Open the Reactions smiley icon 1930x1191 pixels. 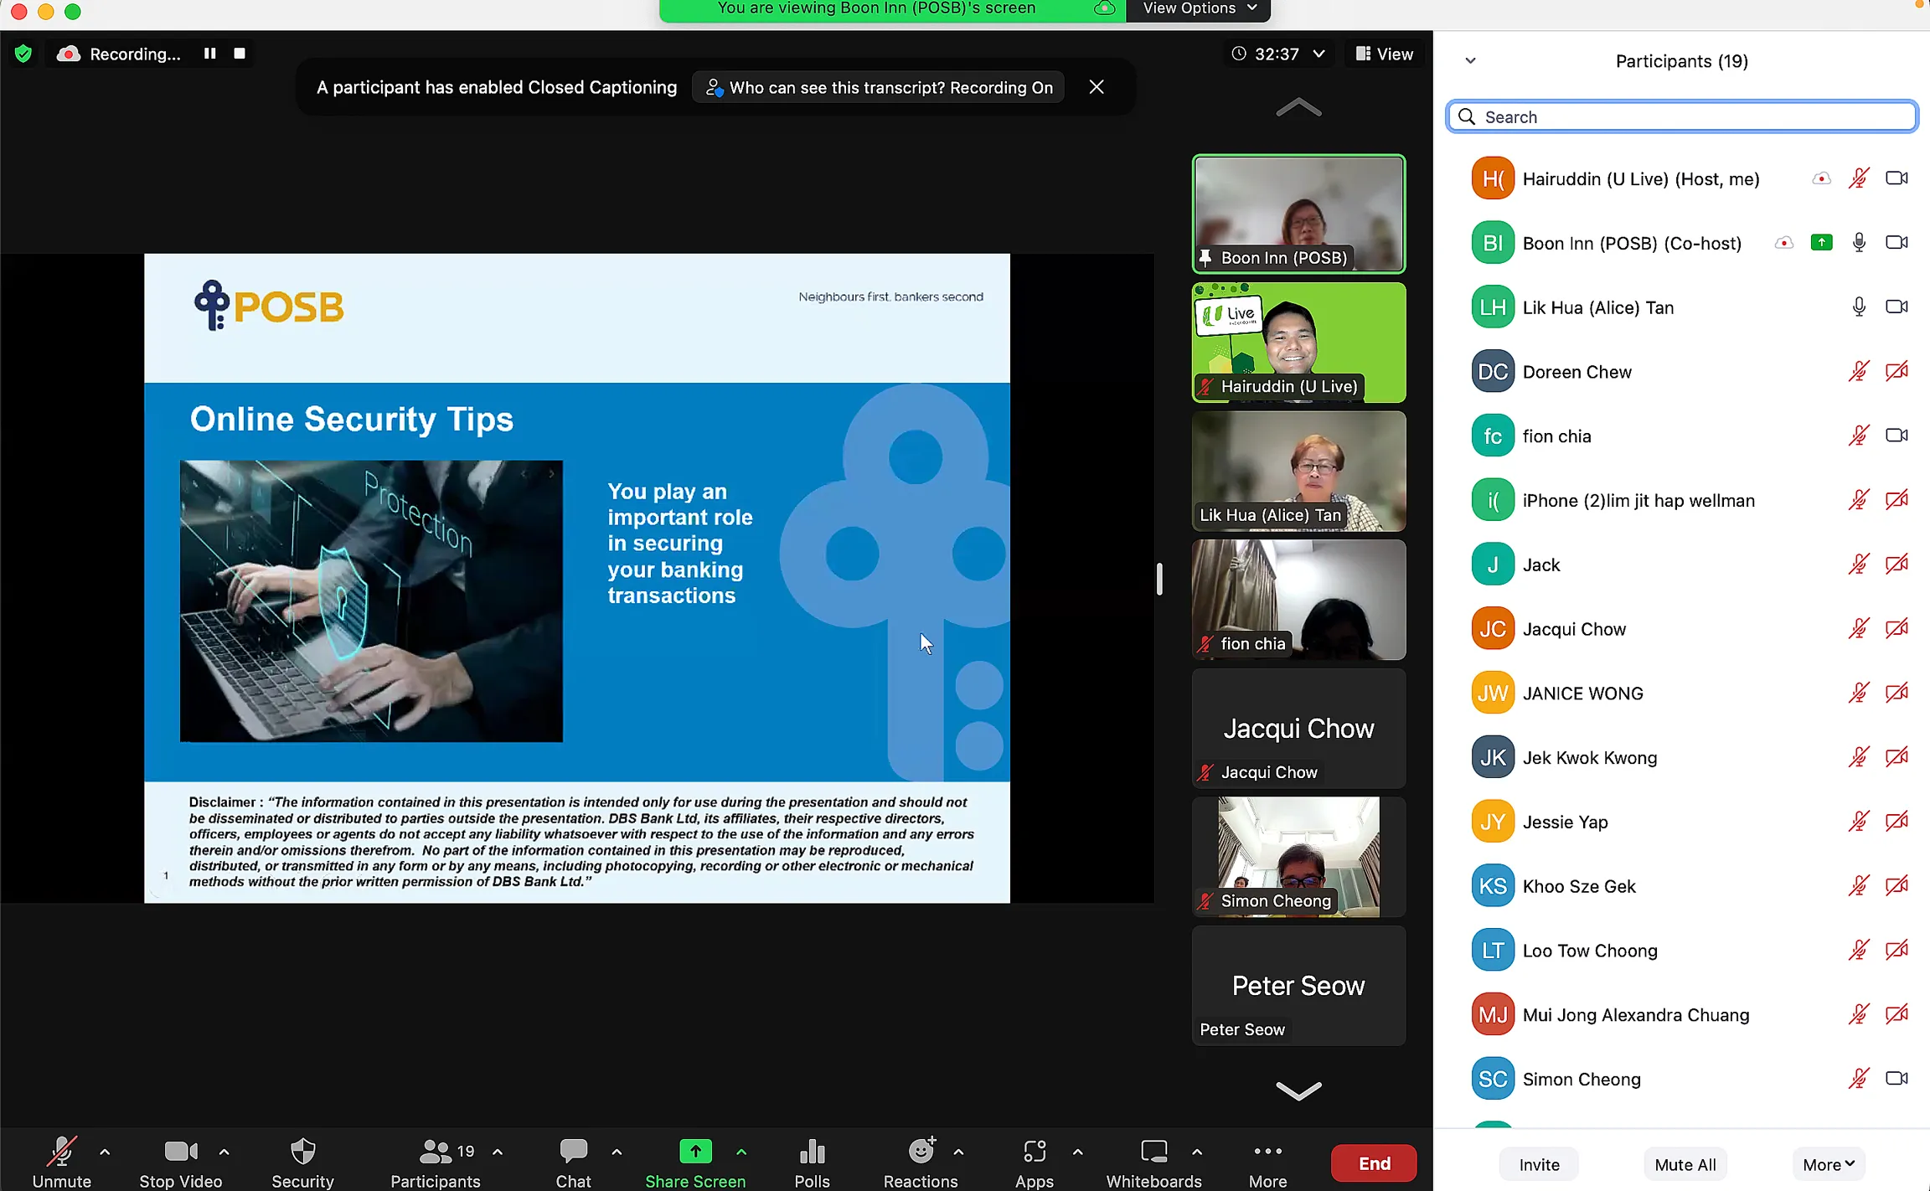921,1151
